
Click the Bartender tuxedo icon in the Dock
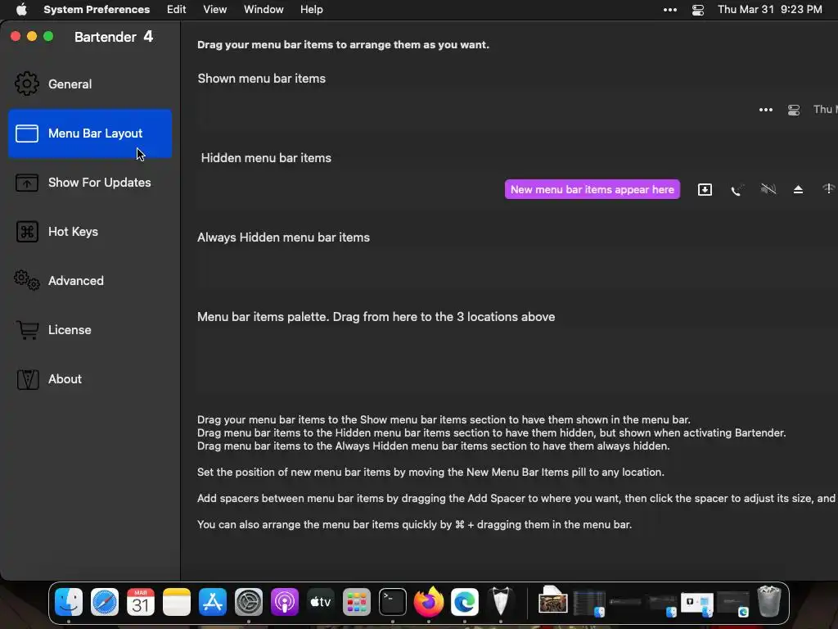click(x=501, y=602)
